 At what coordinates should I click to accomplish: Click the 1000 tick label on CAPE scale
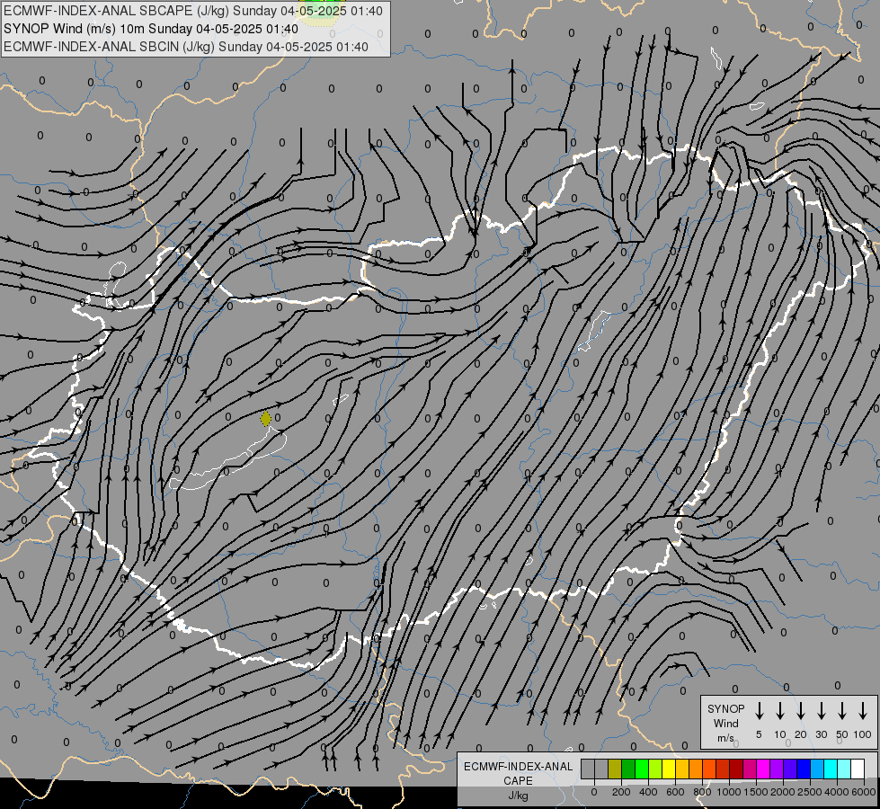(x=729, y=792)
